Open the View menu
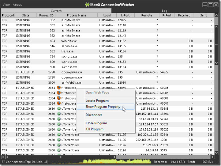The width and height of the screenshot is (221, 166). pos(6,5)
